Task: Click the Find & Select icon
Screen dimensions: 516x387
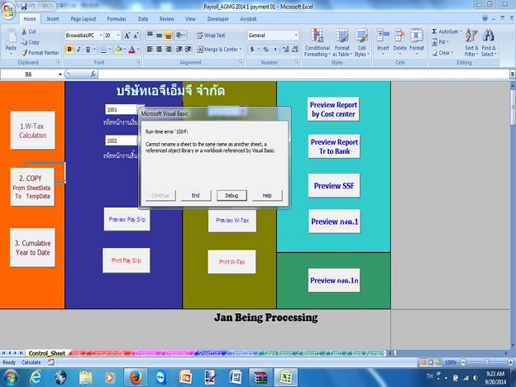Action: pyautogui.click(x=489, y=42)
